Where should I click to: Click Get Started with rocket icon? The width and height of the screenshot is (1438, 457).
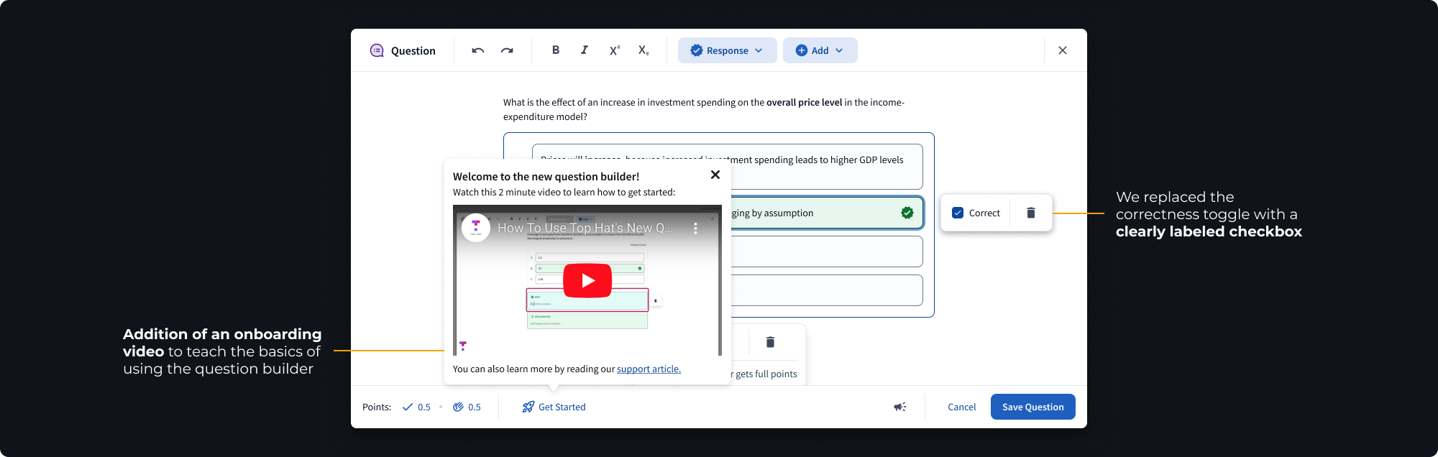coord(554,407)
